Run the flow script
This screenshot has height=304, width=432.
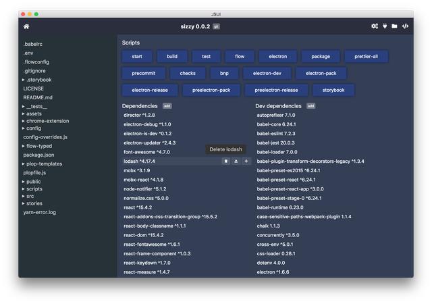240,56
